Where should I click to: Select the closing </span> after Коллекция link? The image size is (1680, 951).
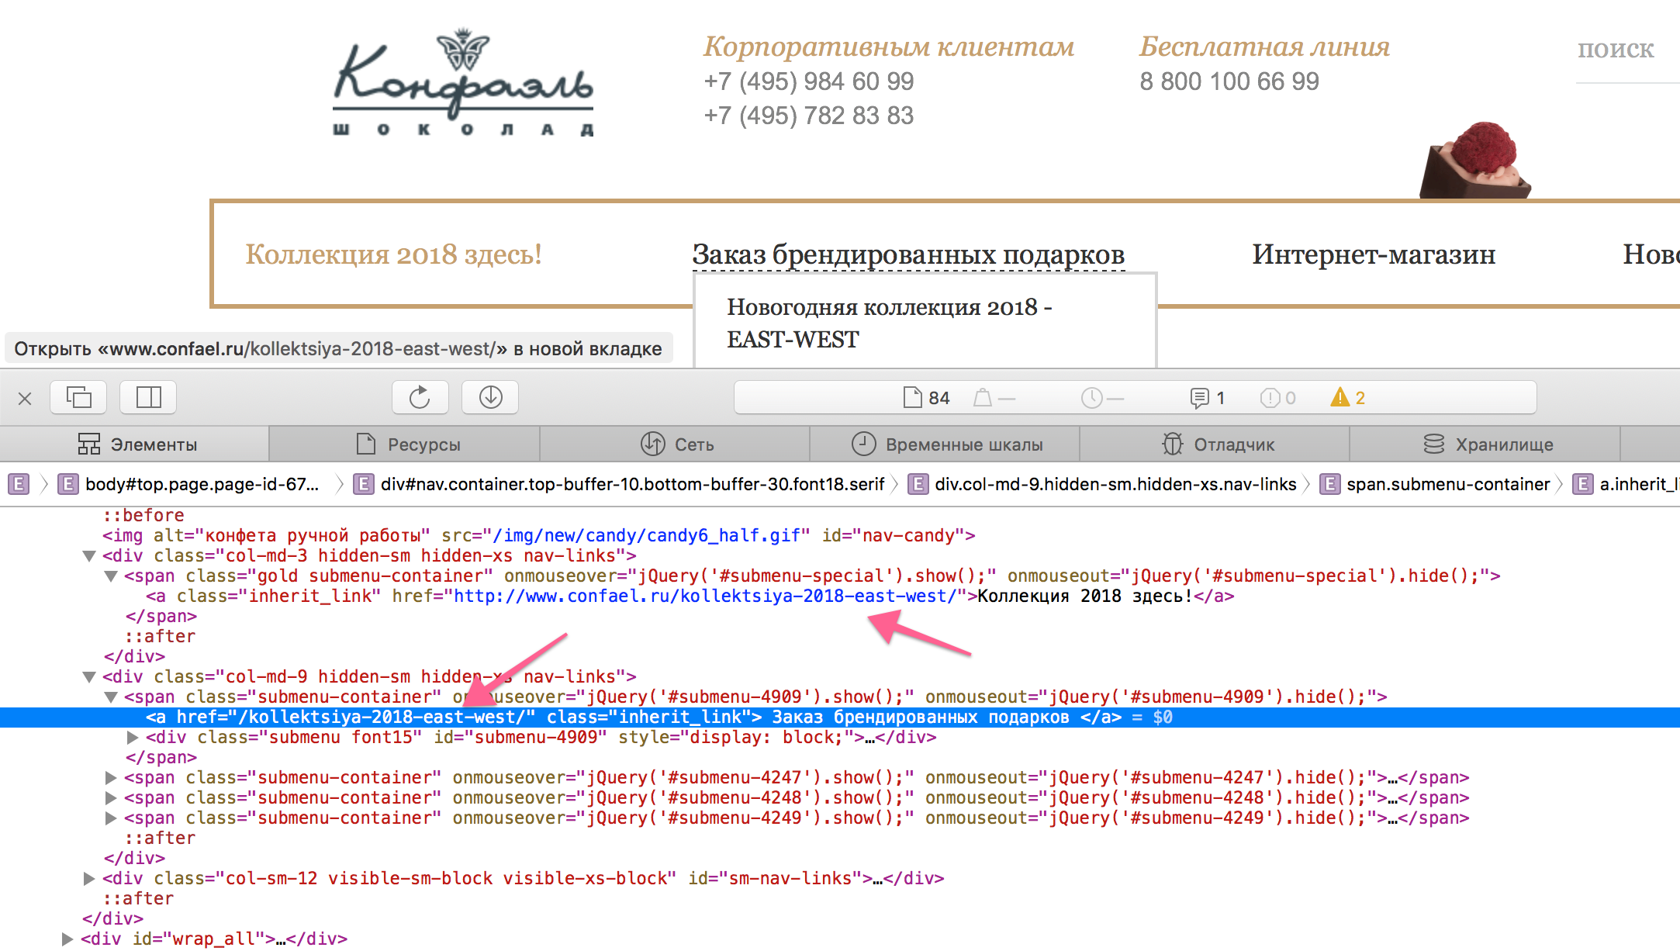(x=161, y=617)
